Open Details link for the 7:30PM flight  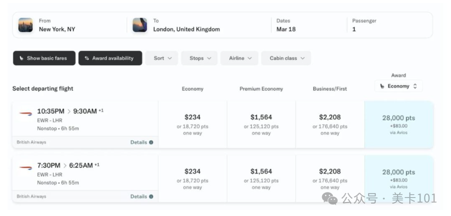click(139, 197)
